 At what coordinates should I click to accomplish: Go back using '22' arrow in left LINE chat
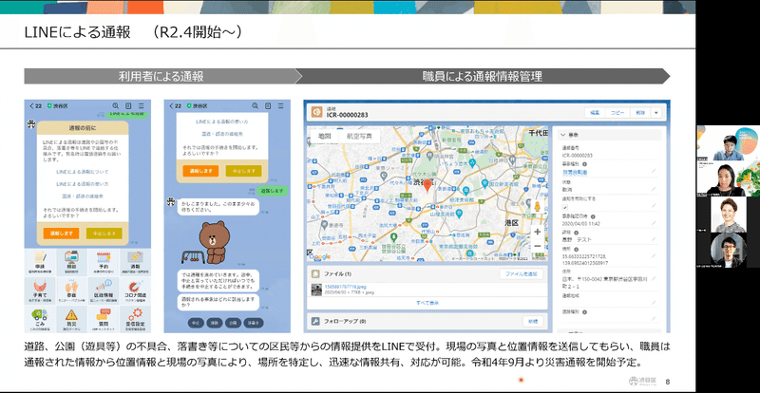36,105
